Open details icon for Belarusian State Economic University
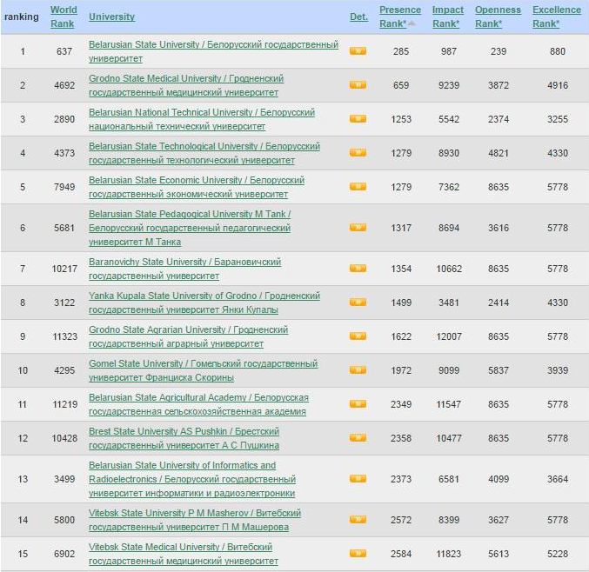This screenshot has width=589, height=572. tap(358, 187)
